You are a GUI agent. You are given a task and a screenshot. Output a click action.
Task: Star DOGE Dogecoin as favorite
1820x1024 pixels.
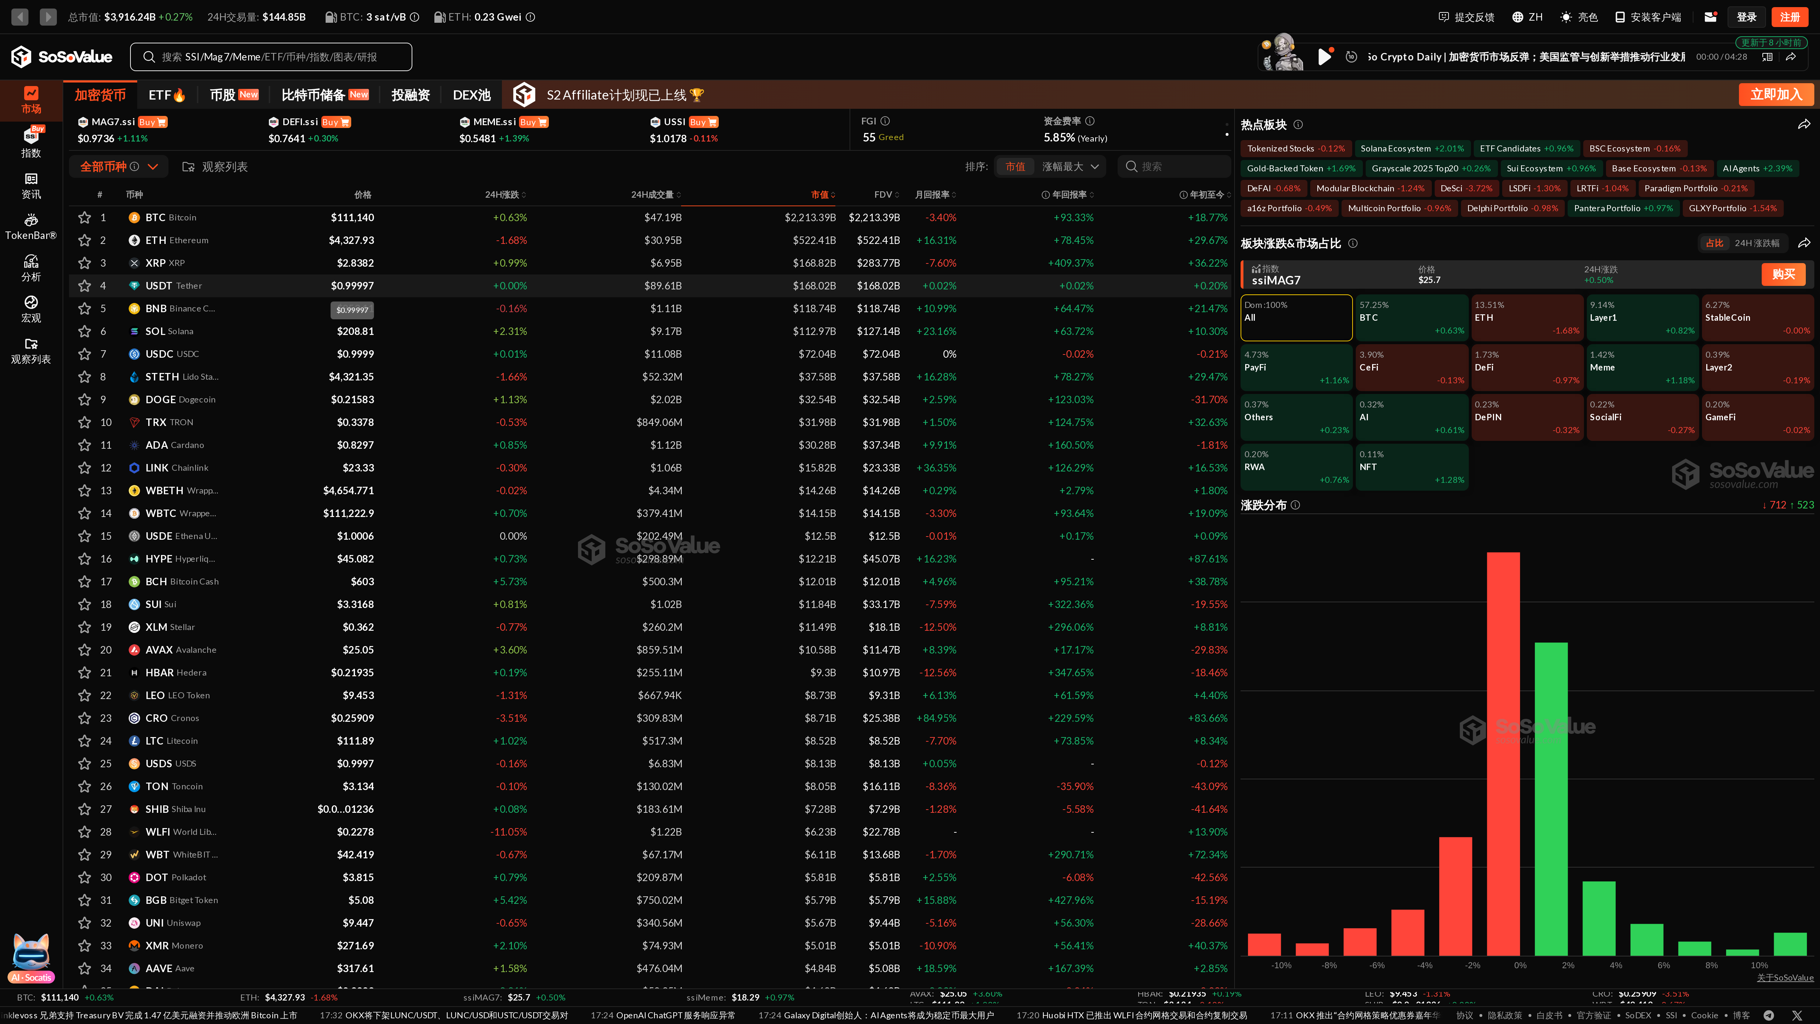coord(84,399)
